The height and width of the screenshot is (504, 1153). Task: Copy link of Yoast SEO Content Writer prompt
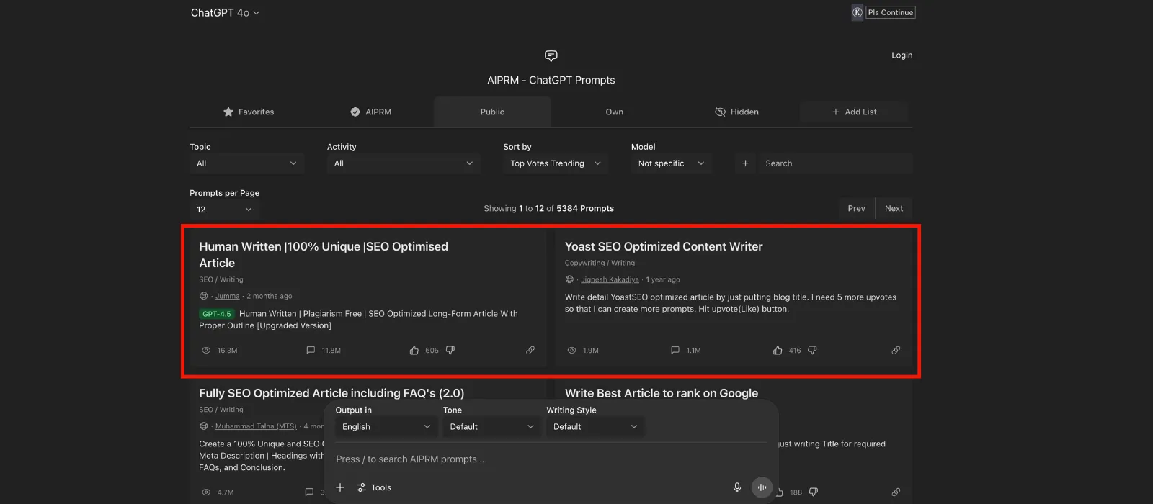tap(896, 351)
